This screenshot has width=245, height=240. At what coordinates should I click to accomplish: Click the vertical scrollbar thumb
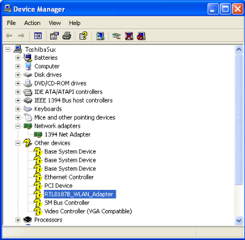tap(239, 120)
